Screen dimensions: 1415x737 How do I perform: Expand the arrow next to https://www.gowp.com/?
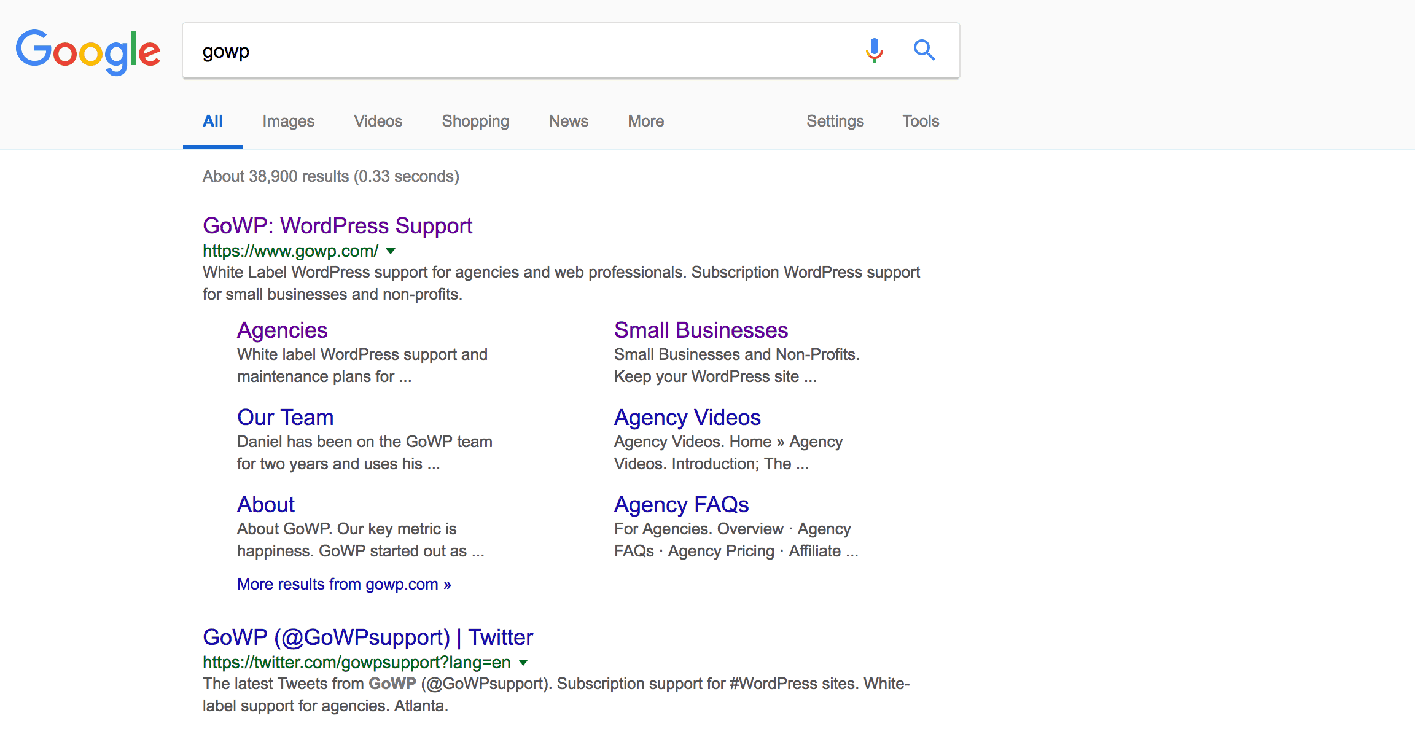coord(391,251)
